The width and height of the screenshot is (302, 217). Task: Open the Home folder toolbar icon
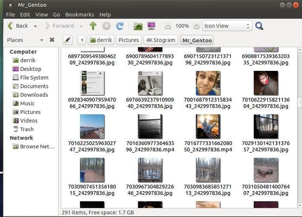point(138,26)
